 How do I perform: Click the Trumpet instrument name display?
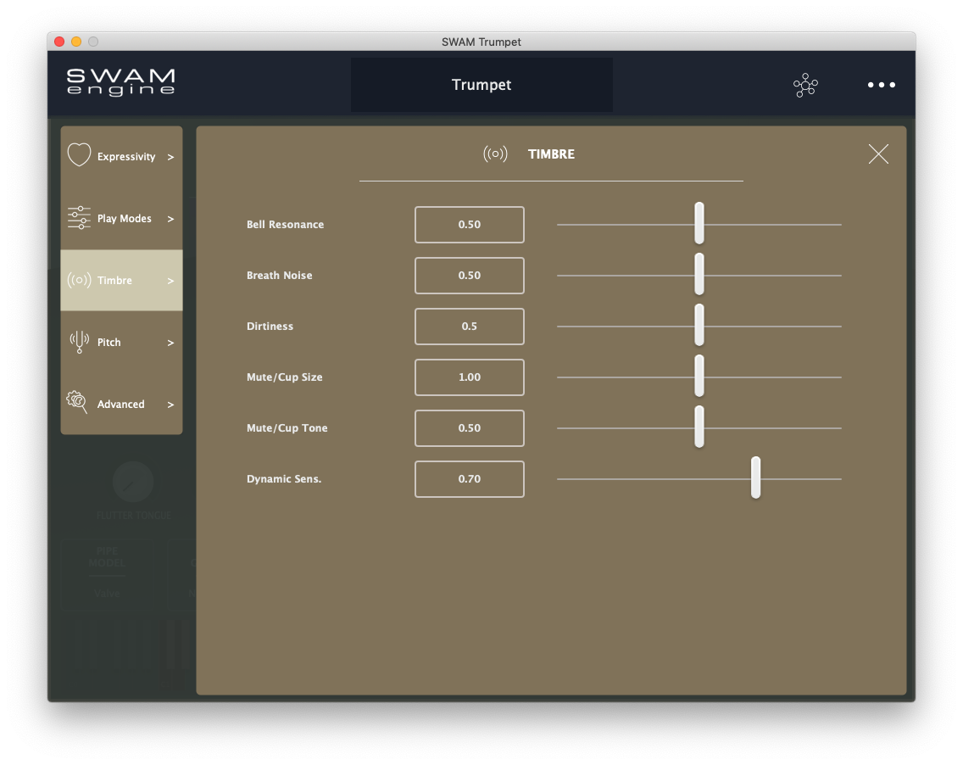[481, 85]
